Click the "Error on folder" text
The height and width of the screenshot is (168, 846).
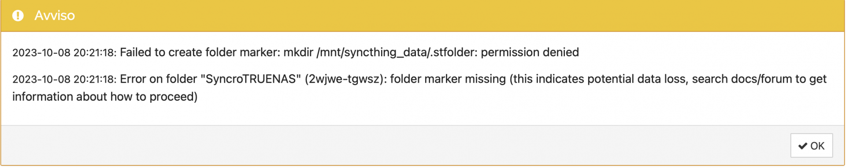tap(159, 79)
